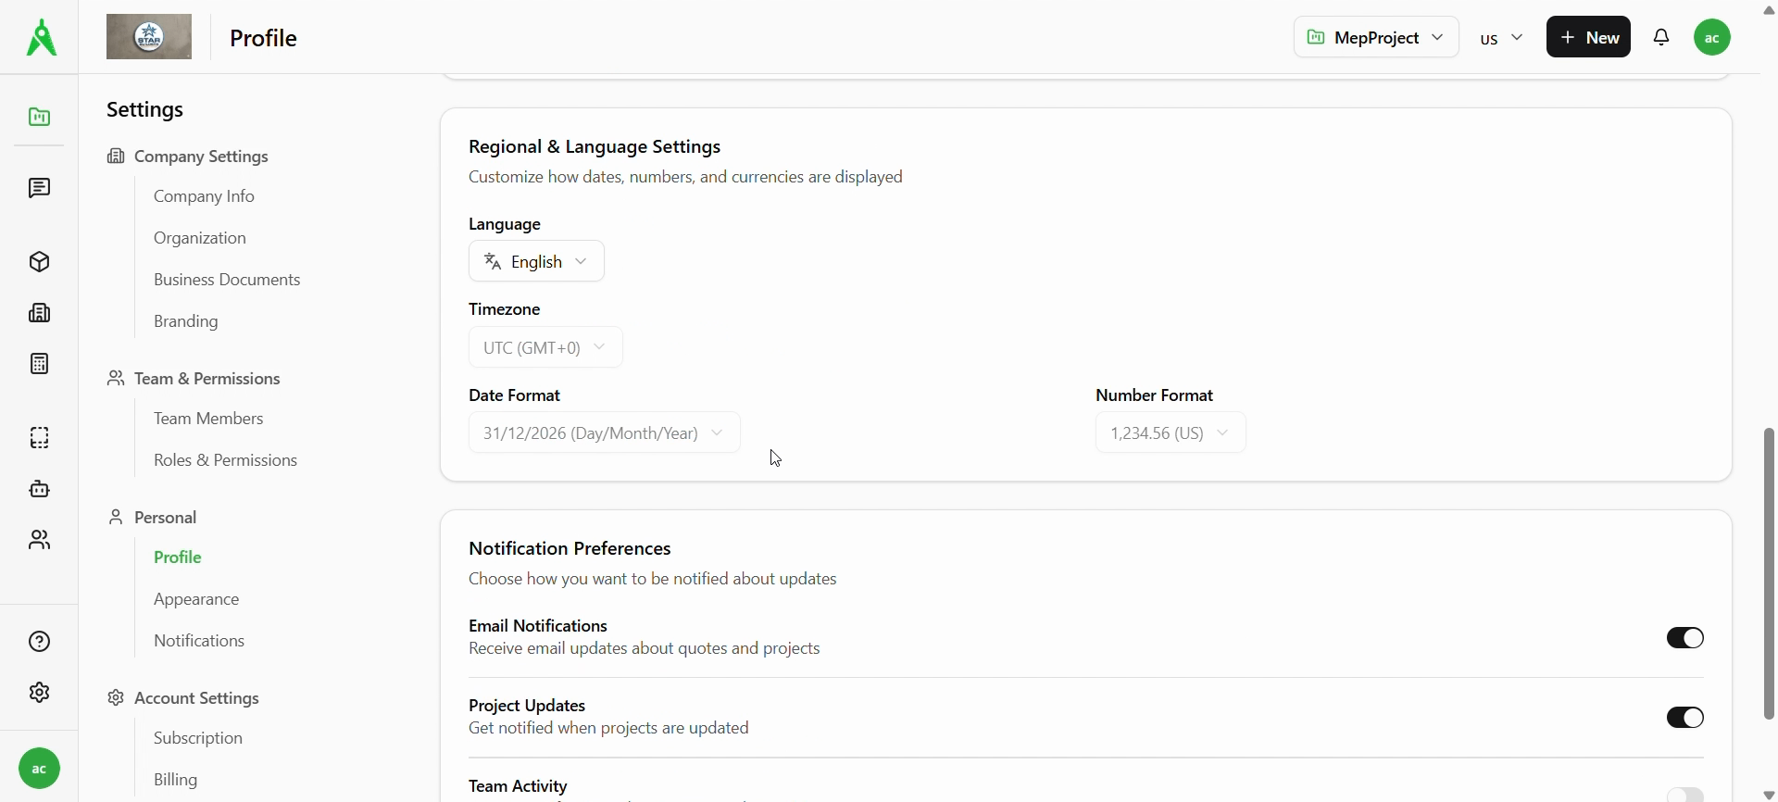The height and width of the screenshot is (802, 1778).
Task: Click the New button
Action: point(1588,38)
